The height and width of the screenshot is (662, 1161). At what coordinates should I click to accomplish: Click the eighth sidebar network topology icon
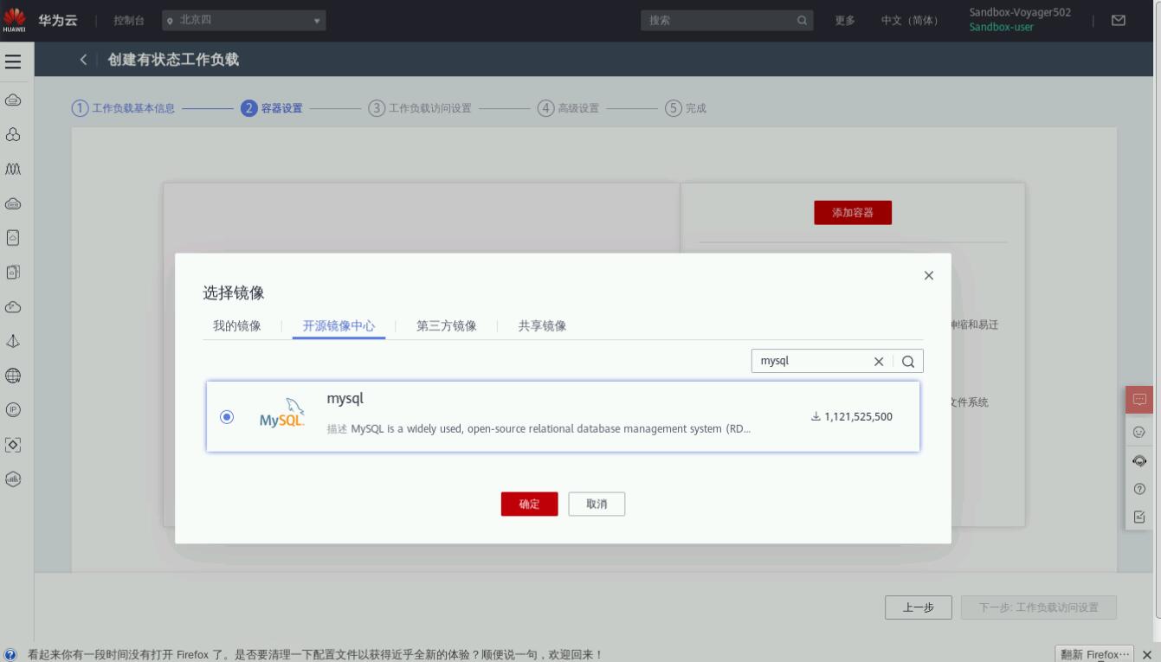[x=13, y=341]
